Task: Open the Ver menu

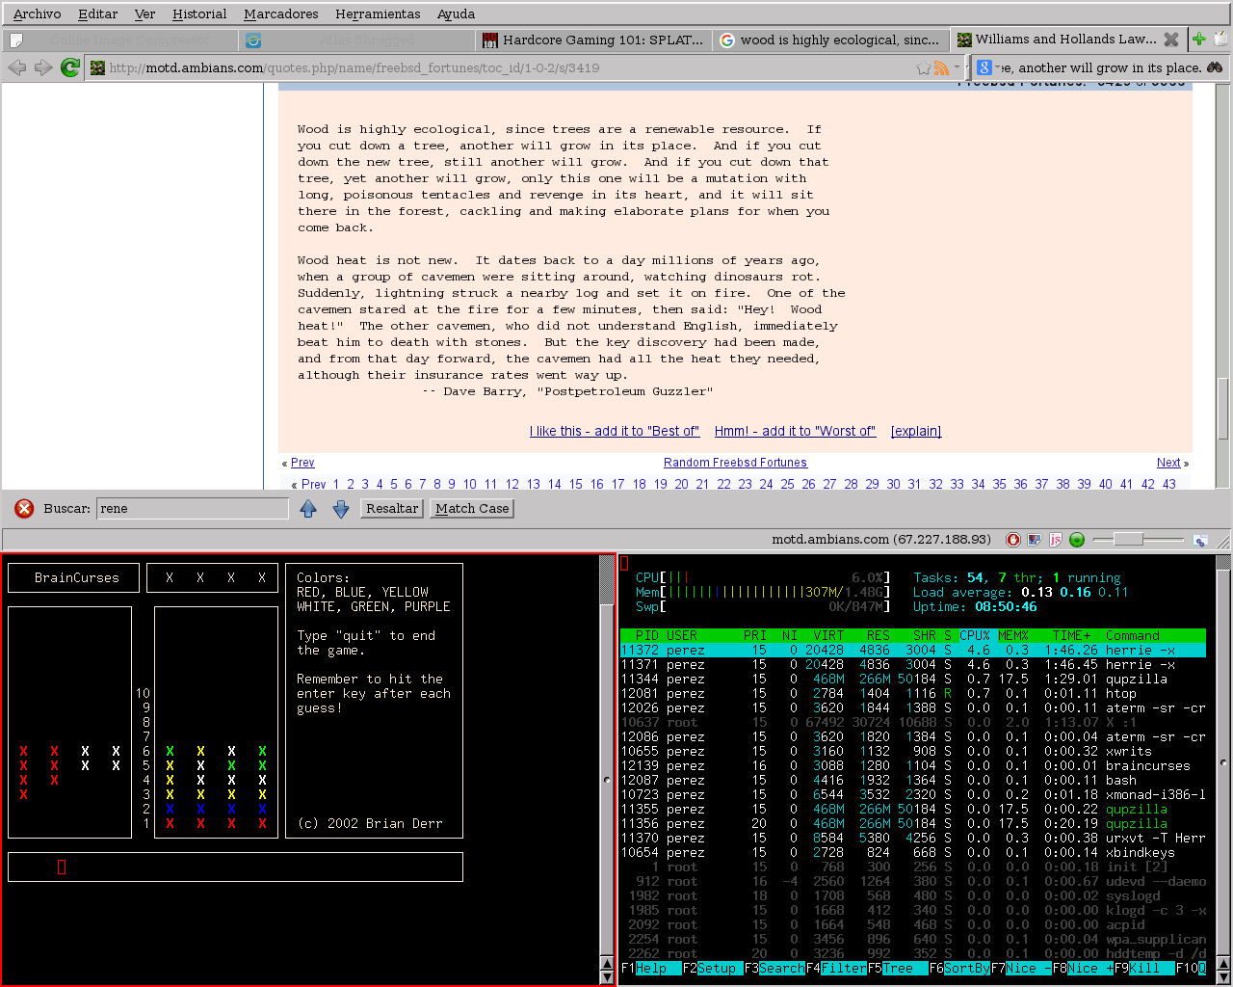Action: coord(144,13)
